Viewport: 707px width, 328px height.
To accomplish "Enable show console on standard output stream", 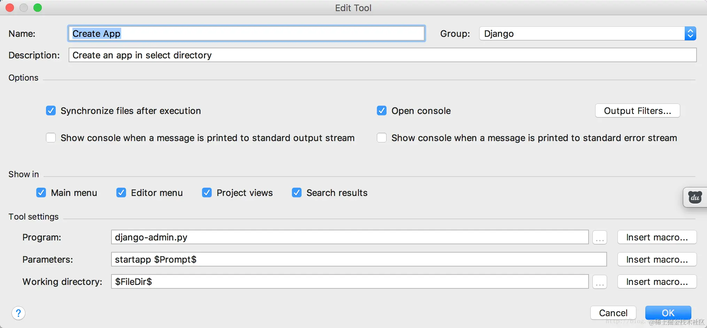I will pos(51,138).
